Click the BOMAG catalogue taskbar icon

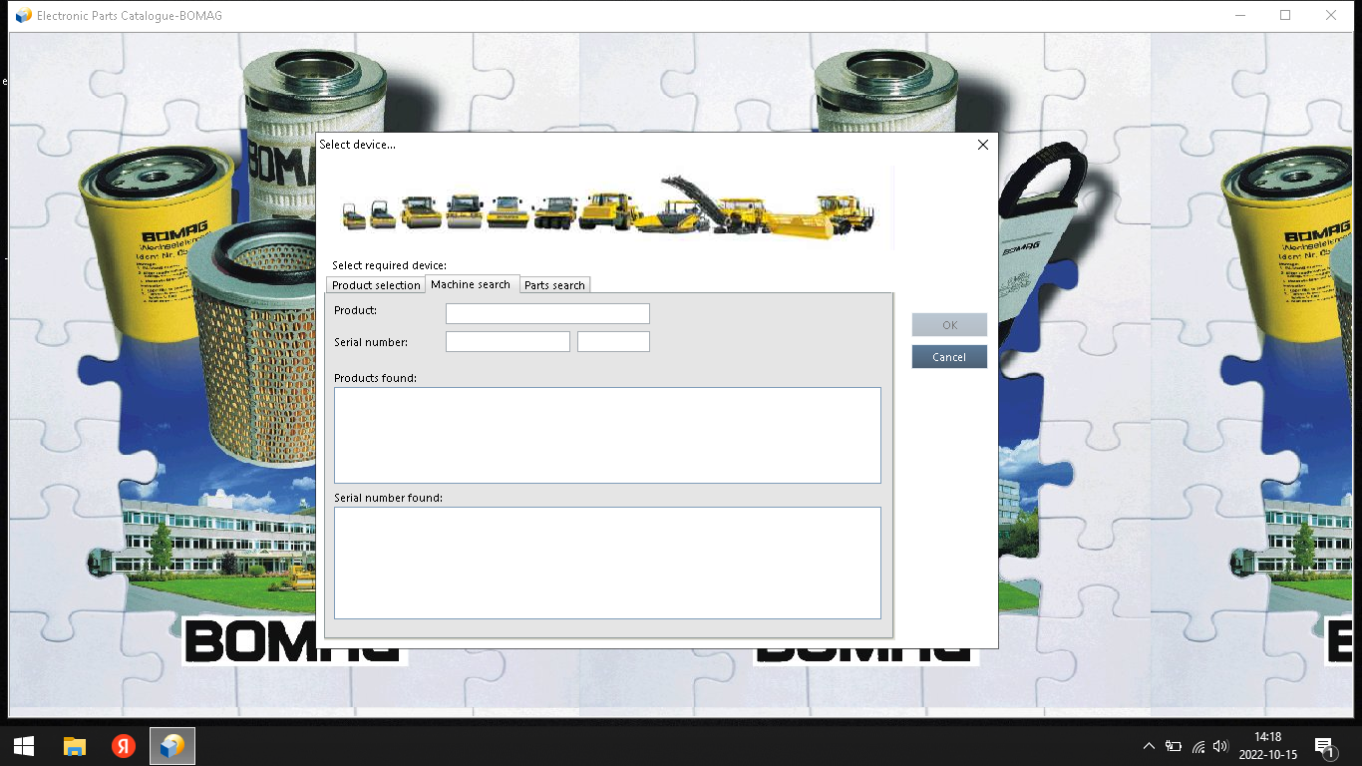tap(172, 746)
